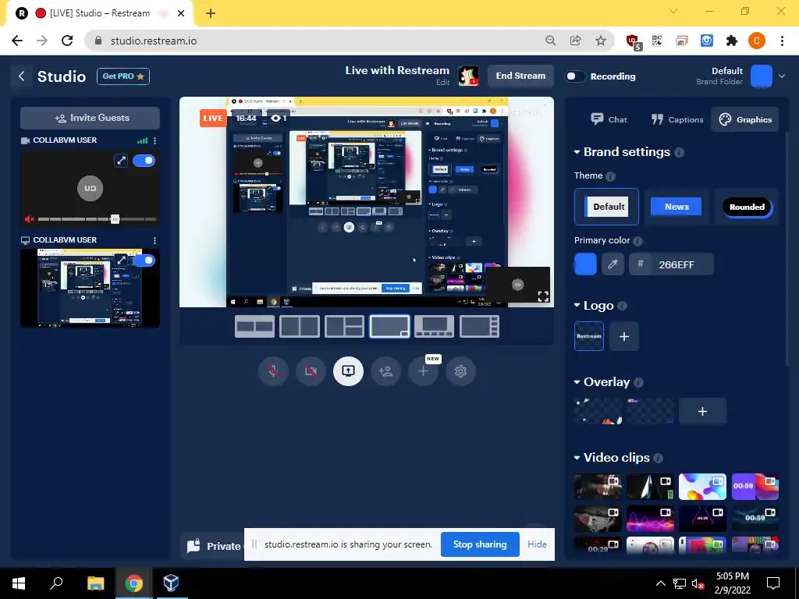Toggle the camera COLLABVM USER on-stream switch

pyautogui.click(x=144, y=161)
